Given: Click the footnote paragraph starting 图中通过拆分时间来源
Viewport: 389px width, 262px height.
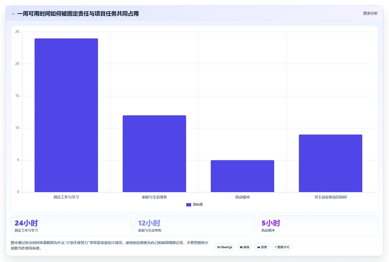Looking at the screenshot, I should tap(110, 245).
